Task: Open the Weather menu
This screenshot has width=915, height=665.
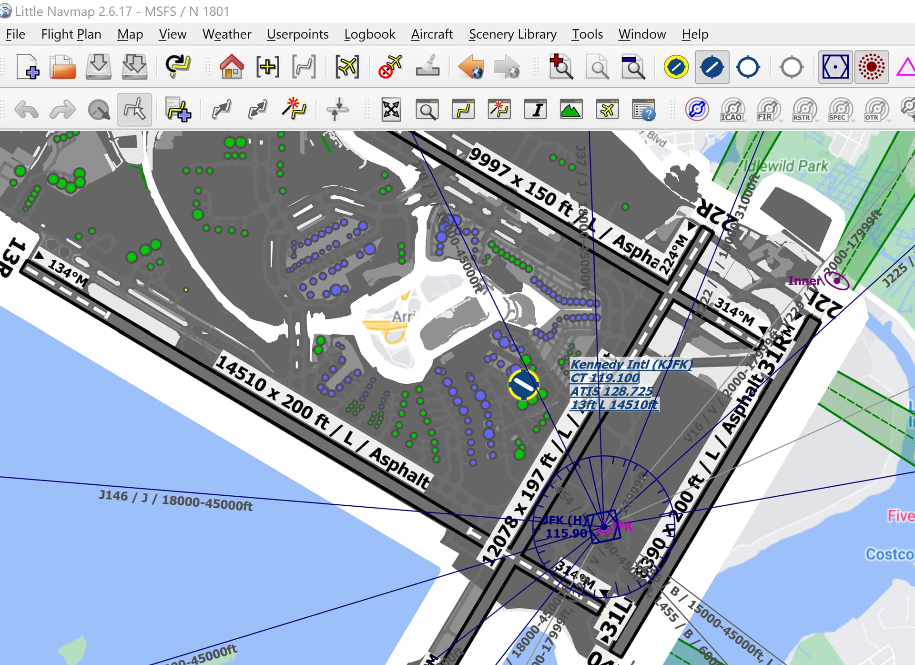Action: 226,34
